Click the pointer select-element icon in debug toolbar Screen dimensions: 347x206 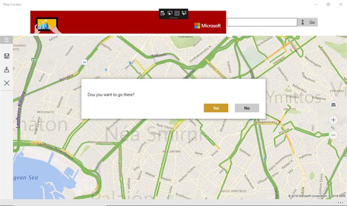(x=170, y=13)
